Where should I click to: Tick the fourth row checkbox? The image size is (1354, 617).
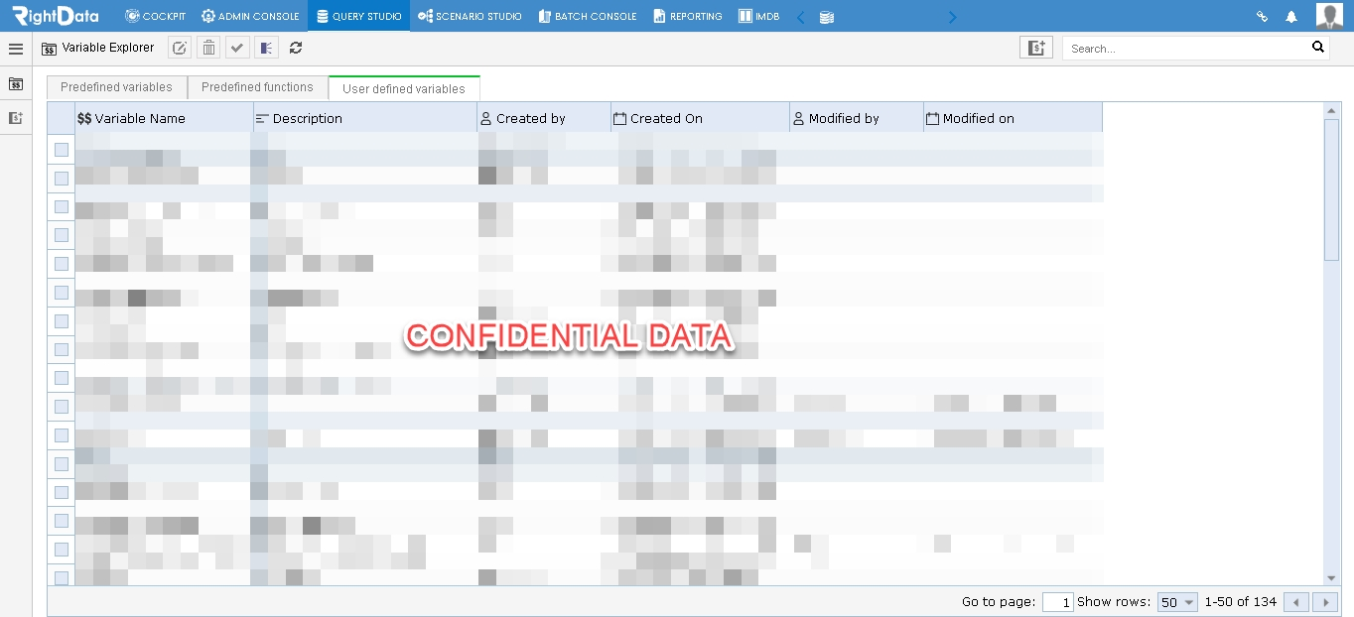[62, 235]
